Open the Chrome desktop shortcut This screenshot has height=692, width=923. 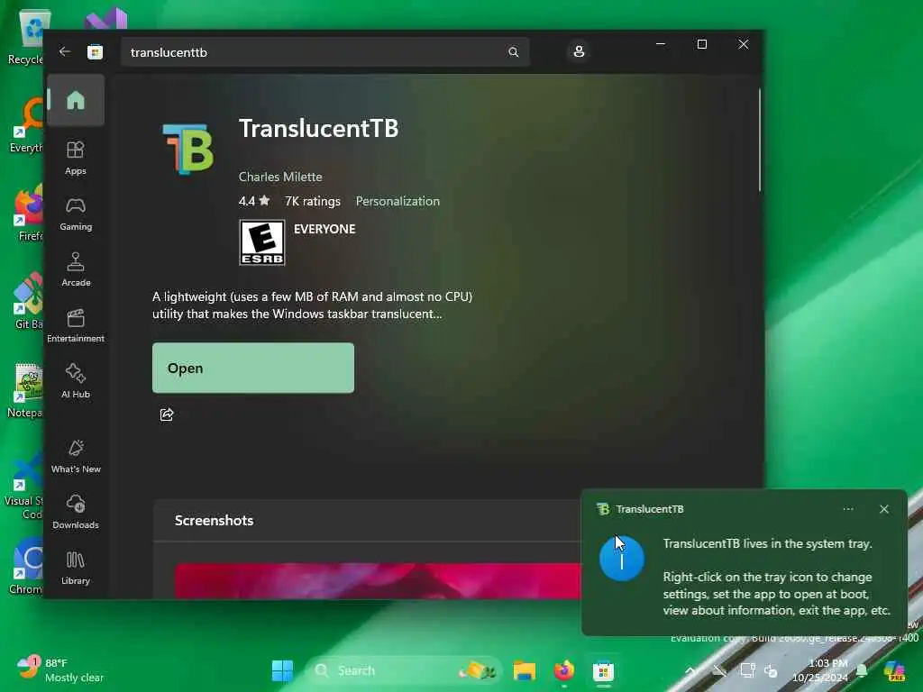(26, 566)
